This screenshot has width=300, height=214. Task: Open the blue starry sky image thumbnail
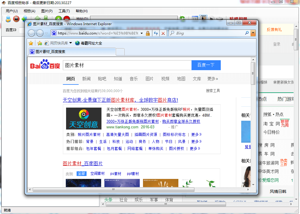click(x=83, y=183)
